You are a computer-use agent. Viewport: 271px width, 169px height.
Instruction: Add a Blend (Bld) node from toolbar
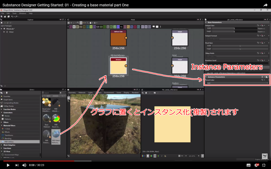tap(74, 27)
